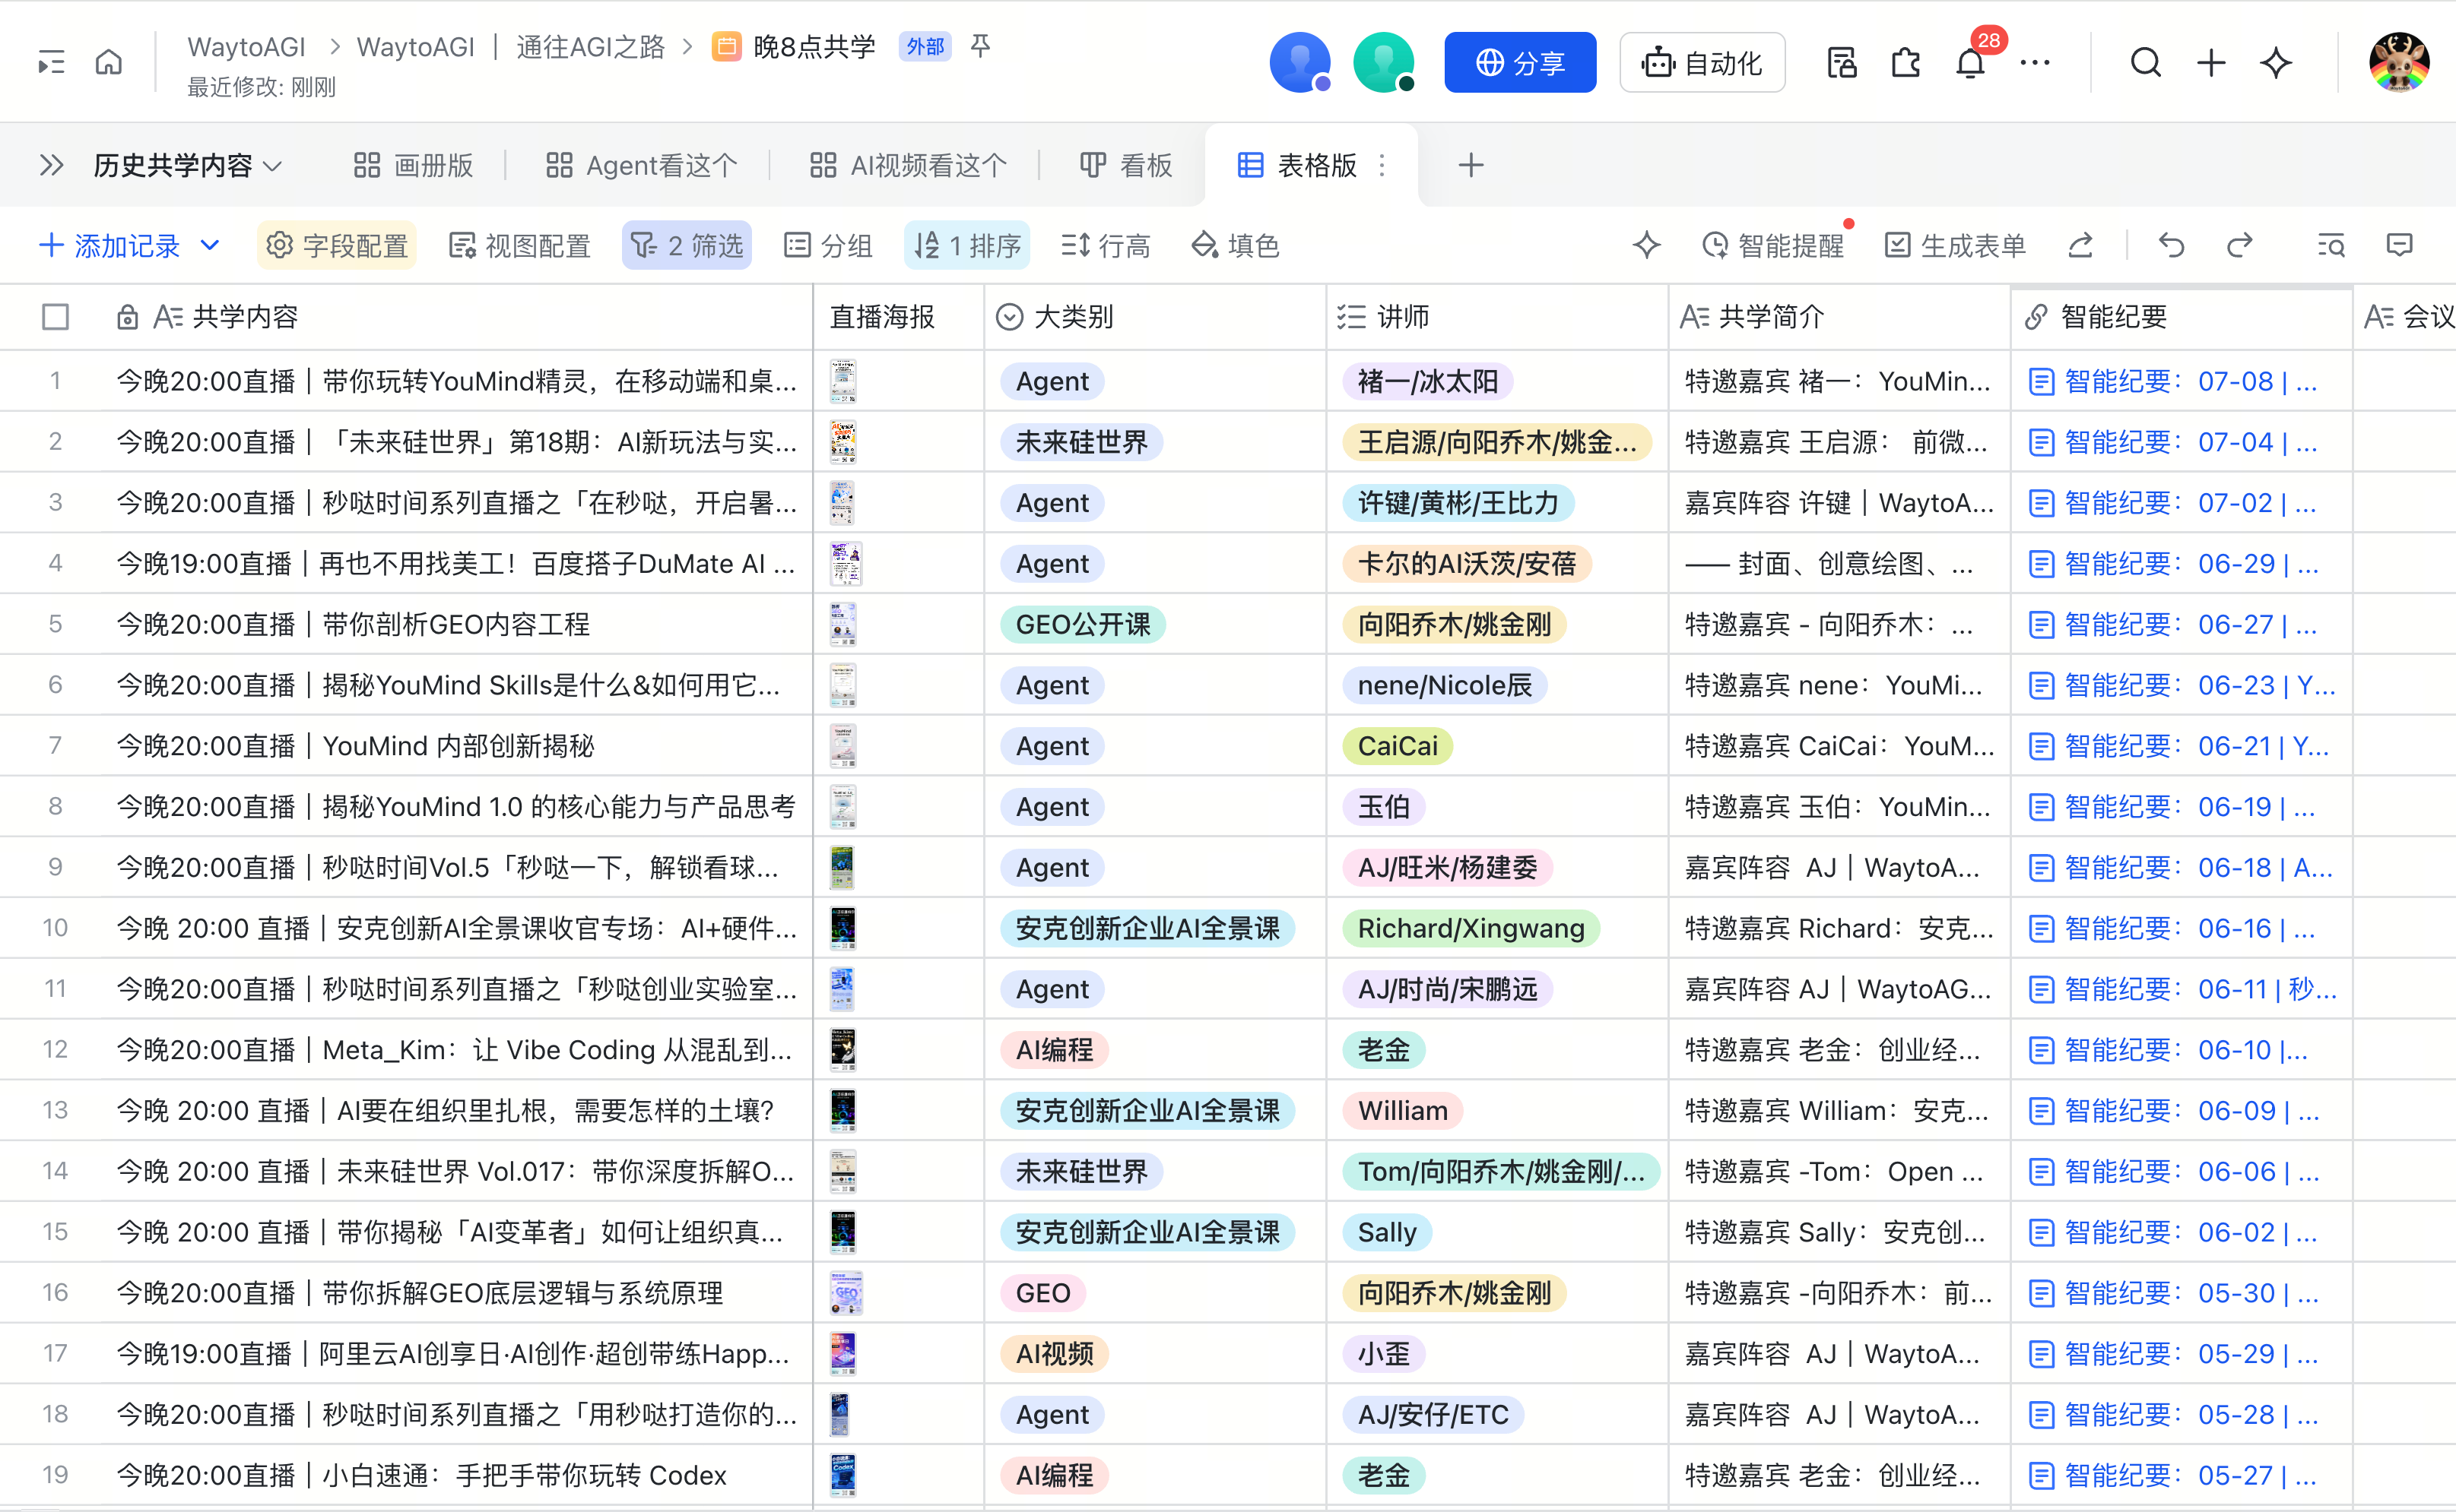Open 表格版 tab options dots

click(1383, 165)
